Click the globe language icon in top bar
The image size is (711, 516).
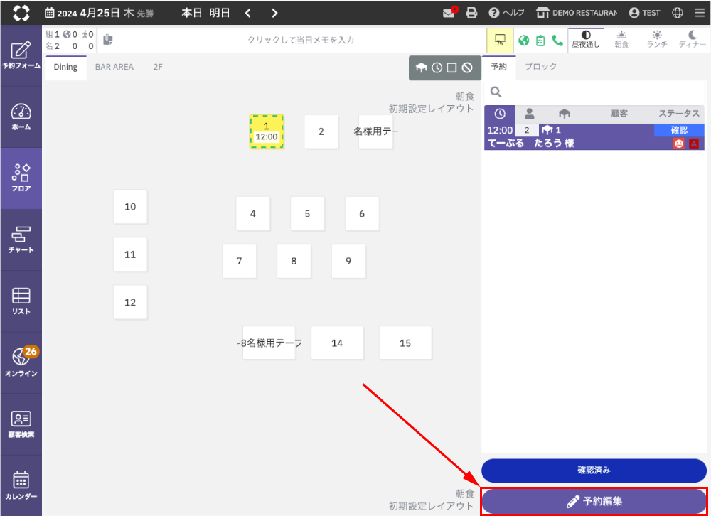(678, 13)
